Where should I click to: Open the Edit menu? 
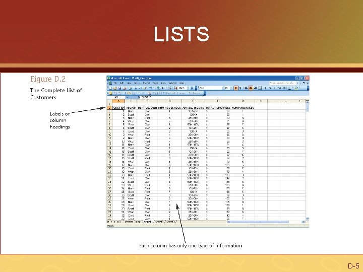click(x=122, y=83)
